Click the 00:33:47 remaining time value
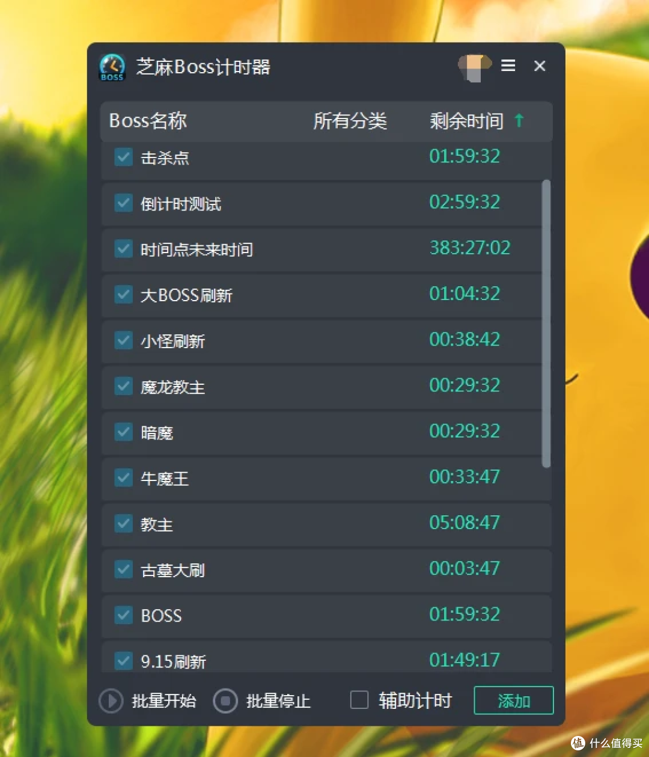The height and width of the screenshot is (757, 649). 465,477
